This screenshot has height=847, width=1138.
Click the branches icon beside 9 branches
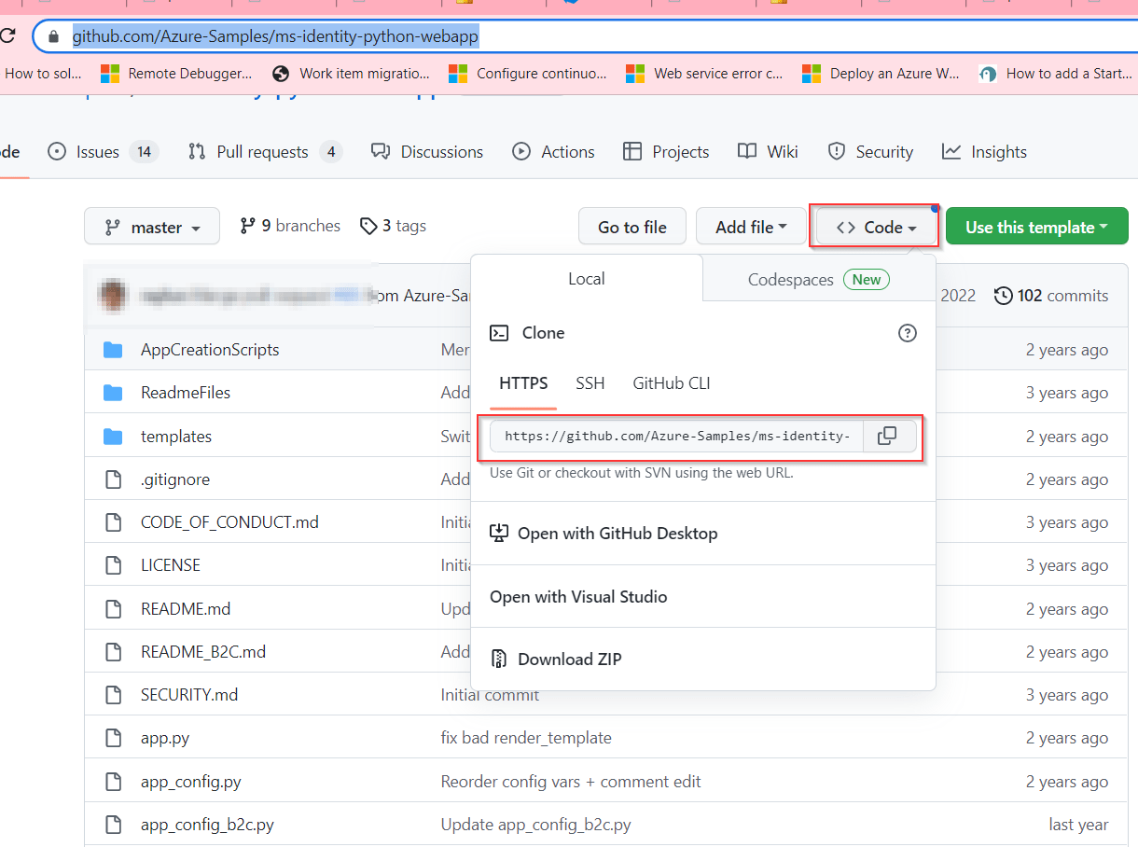247,226
